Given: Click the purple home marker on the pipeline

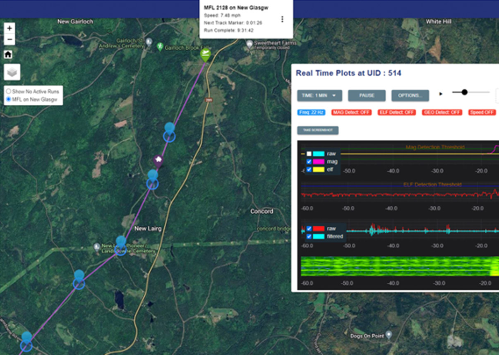Looking at the screenshot, I should tap(158, 161).
